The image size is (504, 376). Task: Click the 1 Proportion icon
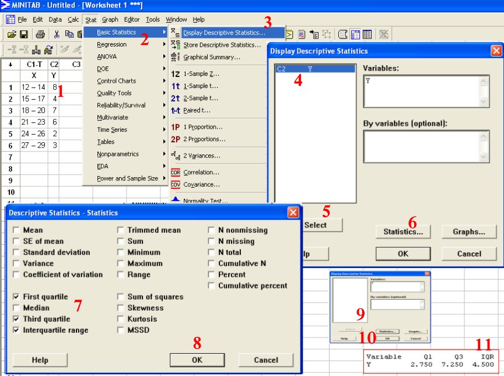[x=175, y=127]
